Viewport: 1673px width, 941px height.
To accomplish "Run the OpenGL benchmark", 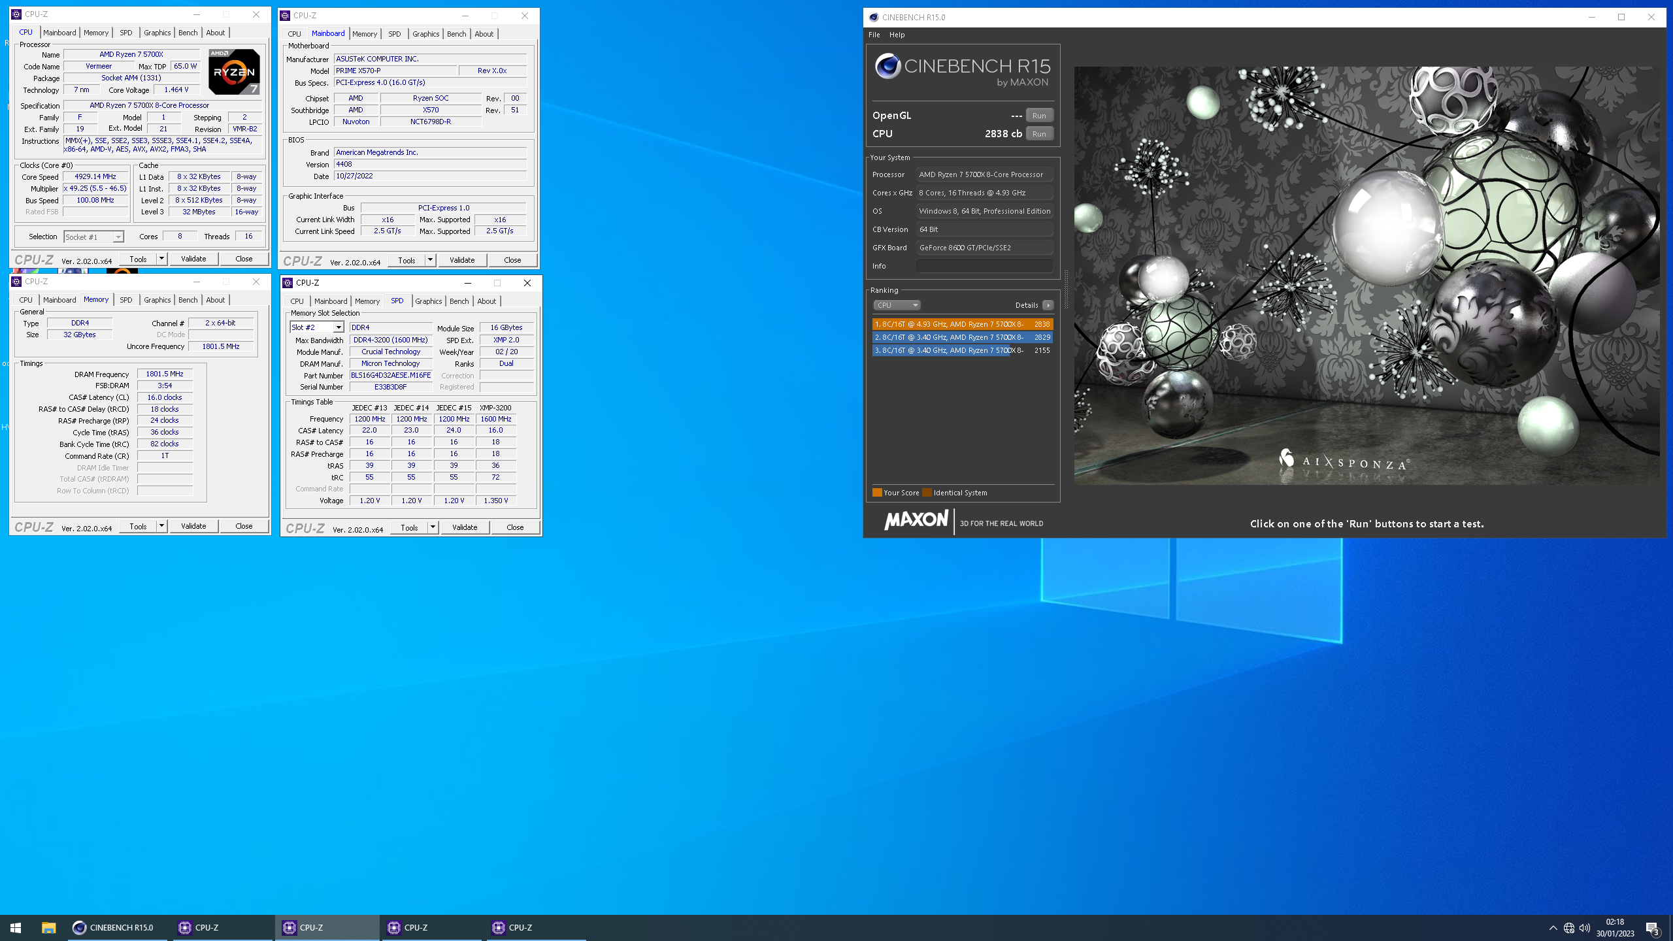I will coord(1039,116).
